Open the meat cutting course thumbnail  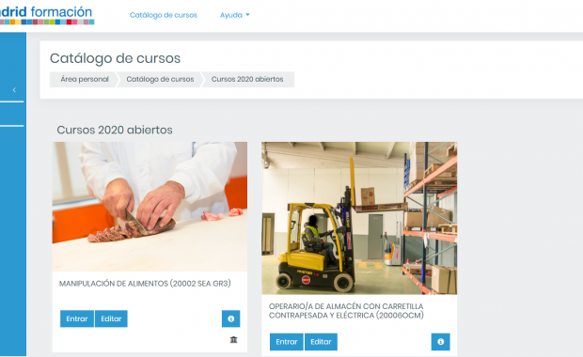[150, 207]
